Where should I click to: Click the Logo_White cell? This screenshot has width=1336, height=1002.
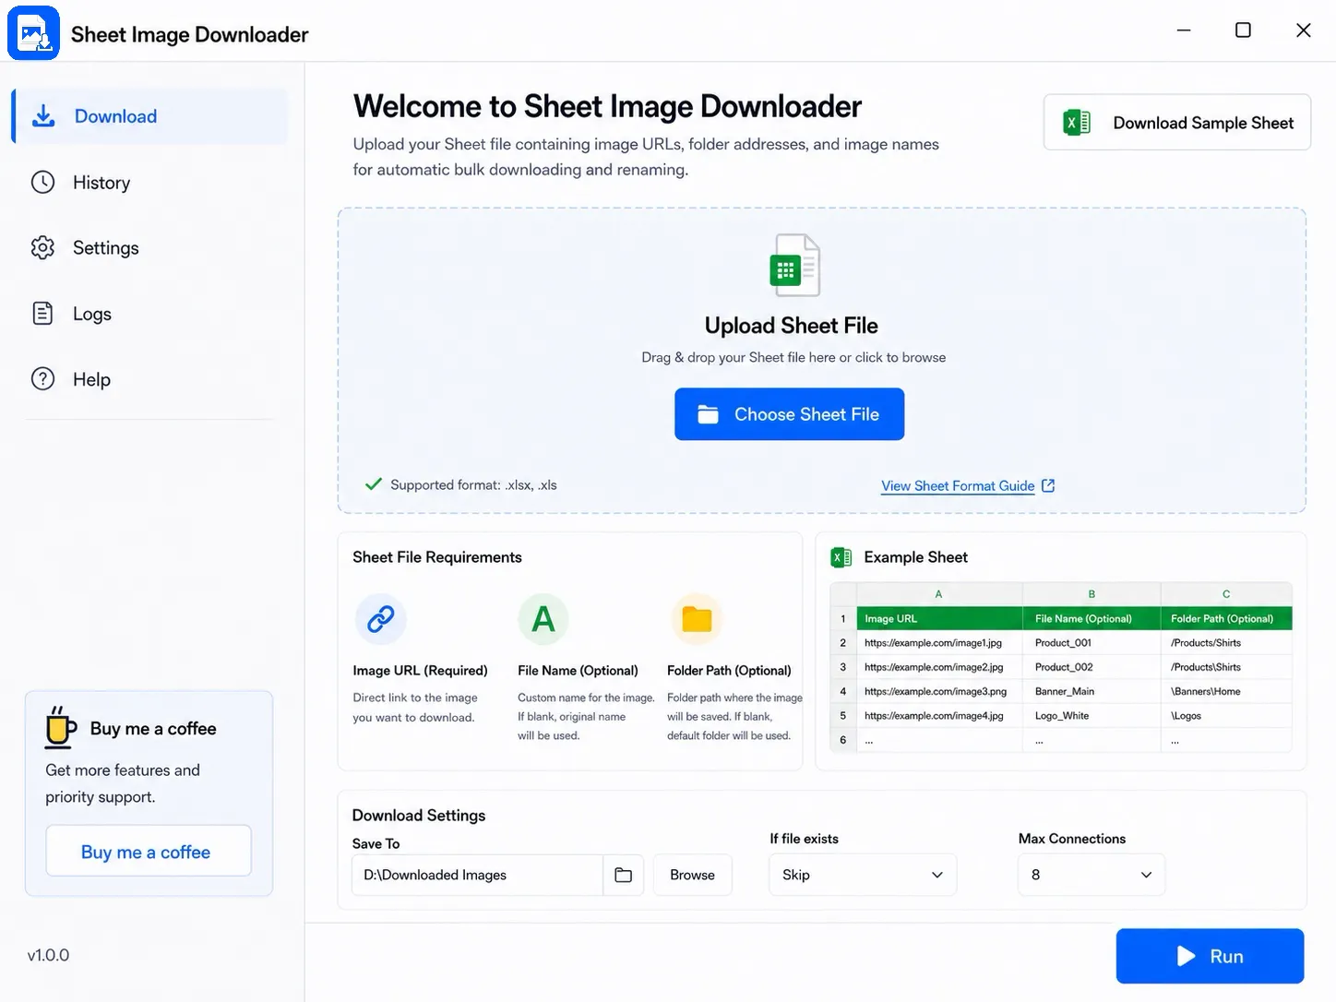click(1091, 716)
